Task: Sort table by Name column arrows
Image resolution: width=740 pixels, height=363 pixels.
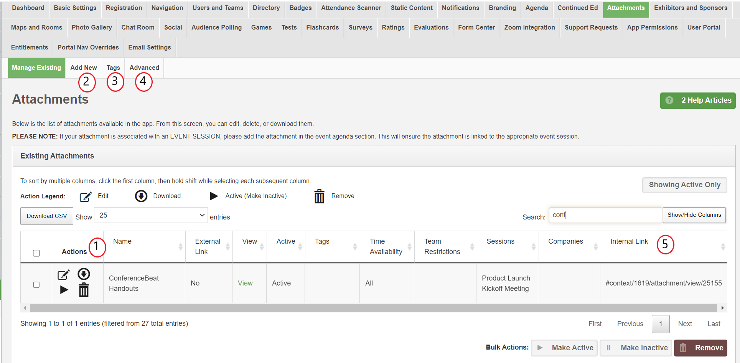Action: tap(180, 247)
